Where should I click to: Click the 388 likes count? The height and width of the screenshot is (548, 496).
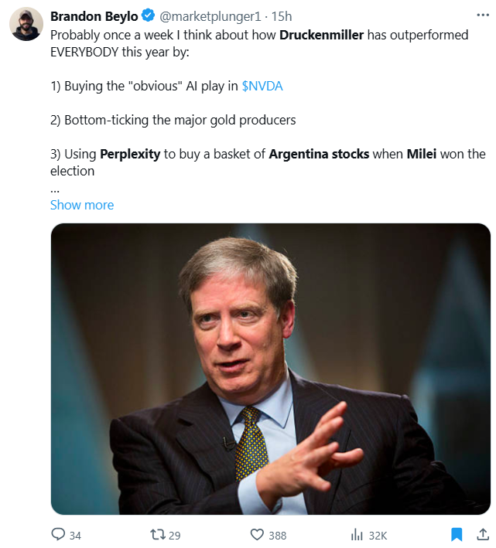point(278,535)
